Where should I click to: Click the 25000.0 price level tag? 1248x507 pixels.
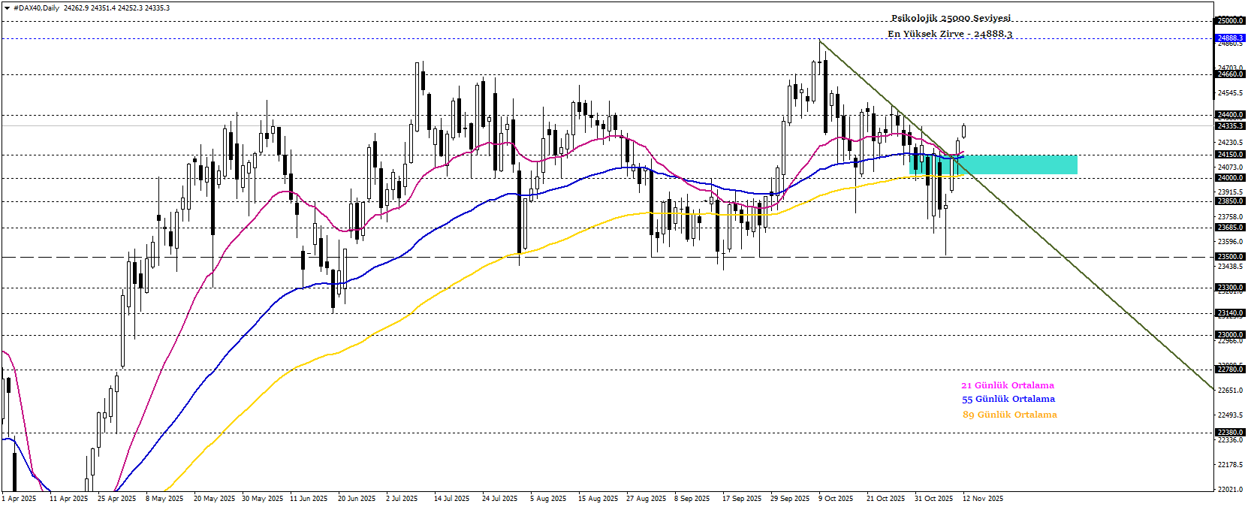pyautogui.click(x=1230, y=21)
